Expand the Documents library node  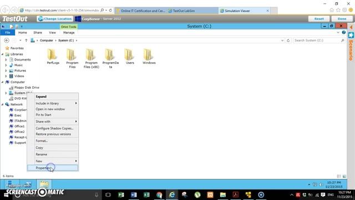pyautogui.click(x=6, y=59)
